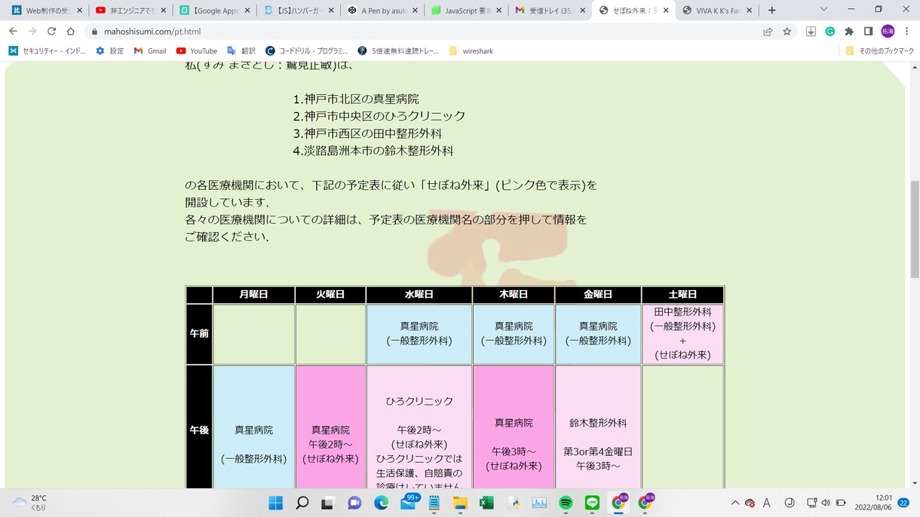Open '真星病院 午後2時～' Tuesday cell
Screen dimensions: 920x517
330,437
